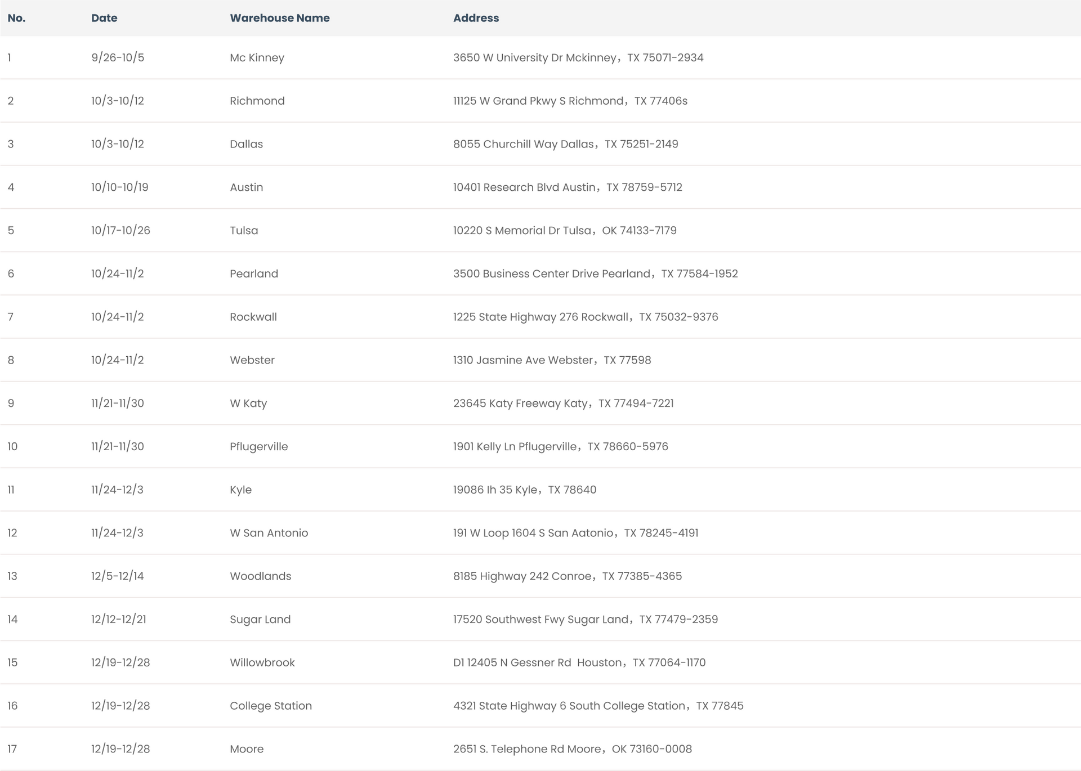Click the Sugar Land address
The height and width of the screenshot is (771, 1081).
coord(585,620)
